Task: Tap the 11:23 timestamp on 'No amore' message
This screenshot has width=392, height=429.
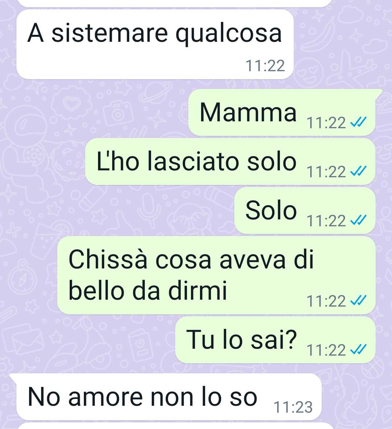Action: tap(293, 407)
